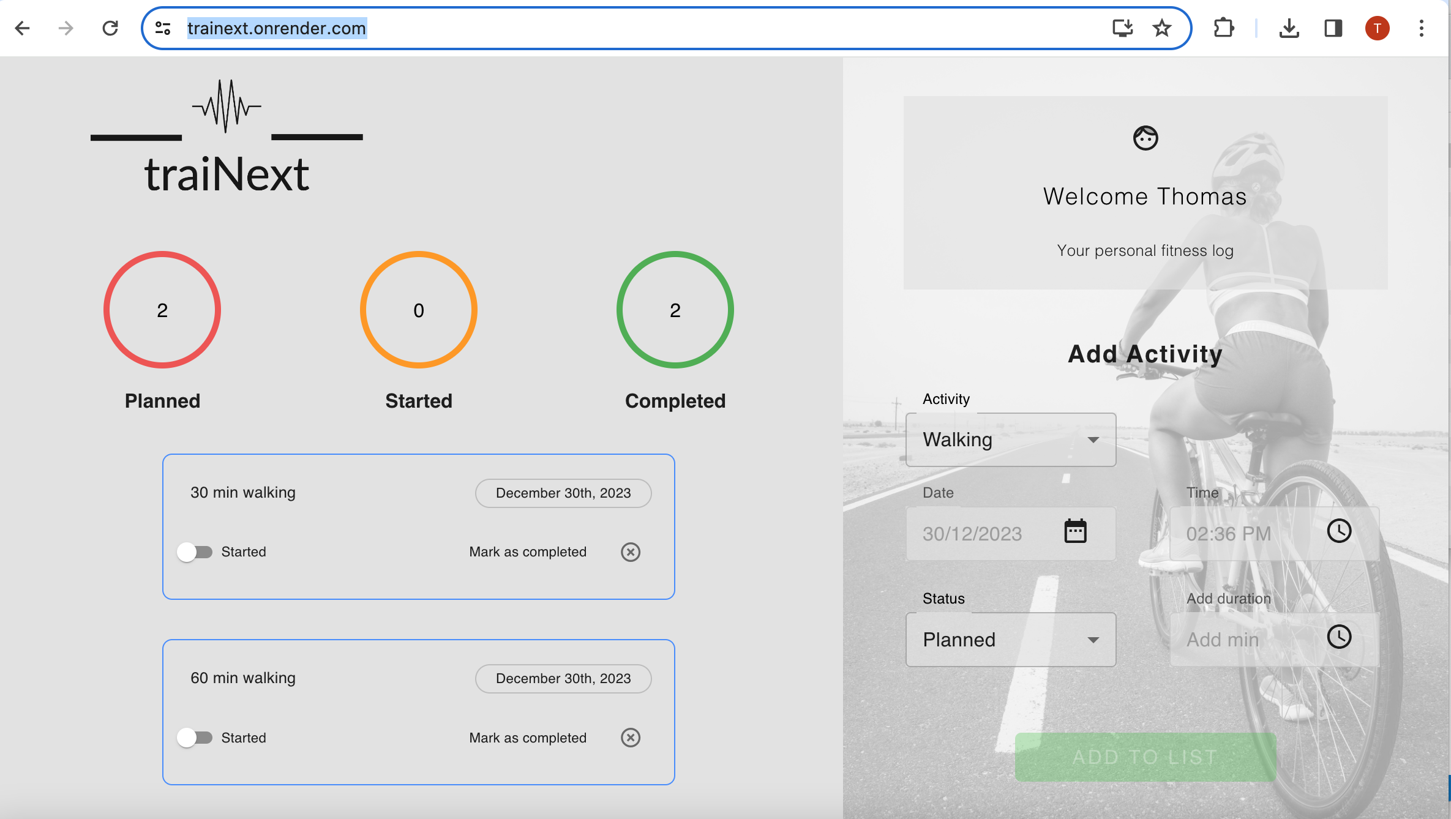Focus the Add min duration field
Viewport: 1451px width, 819px height.
(1274, 640)
